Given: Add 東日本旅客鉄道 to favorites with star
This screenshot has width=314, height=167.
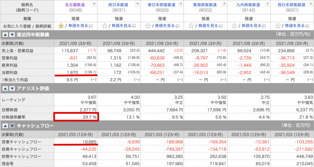Looking at the screenshot, I should pos(148,26).
